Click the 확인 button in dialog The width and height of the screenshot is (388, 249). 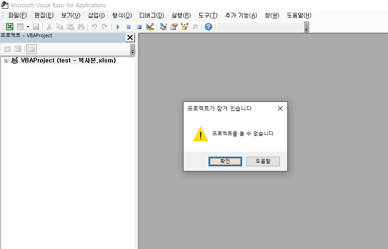225,161
